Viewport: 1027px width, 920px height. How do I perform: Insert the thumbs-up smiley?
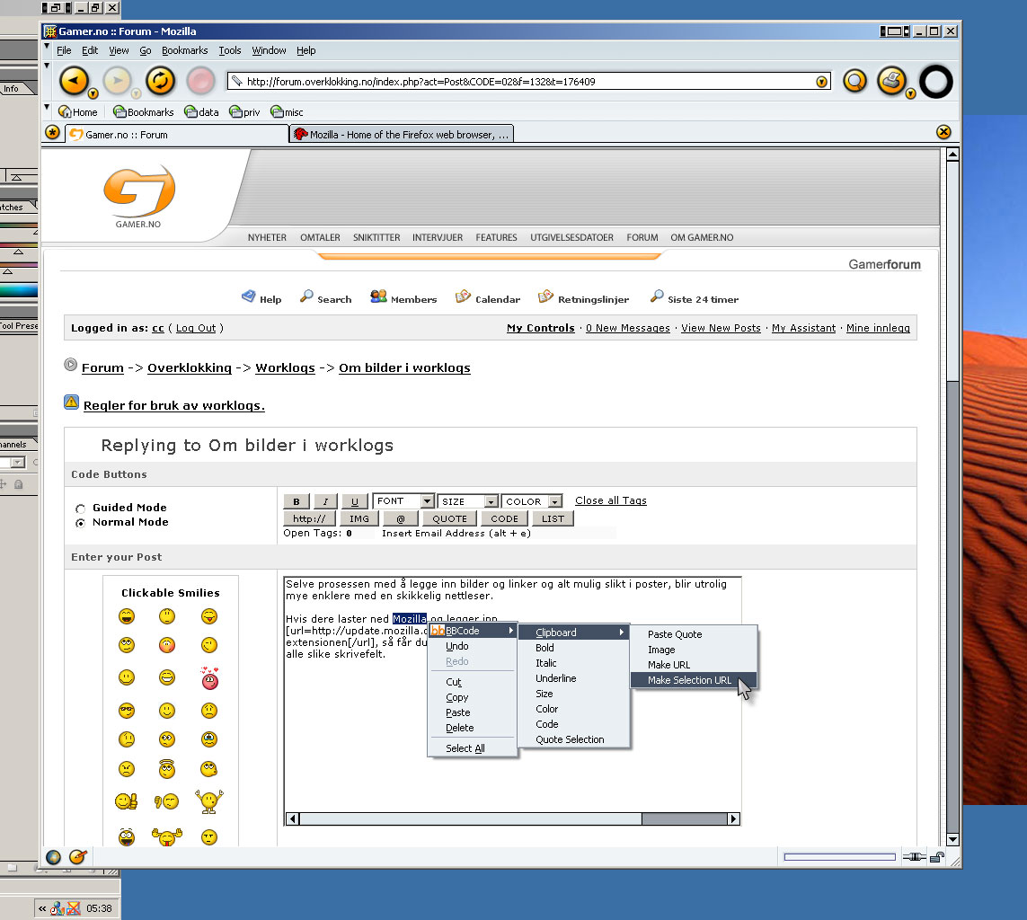coord(126,801)
